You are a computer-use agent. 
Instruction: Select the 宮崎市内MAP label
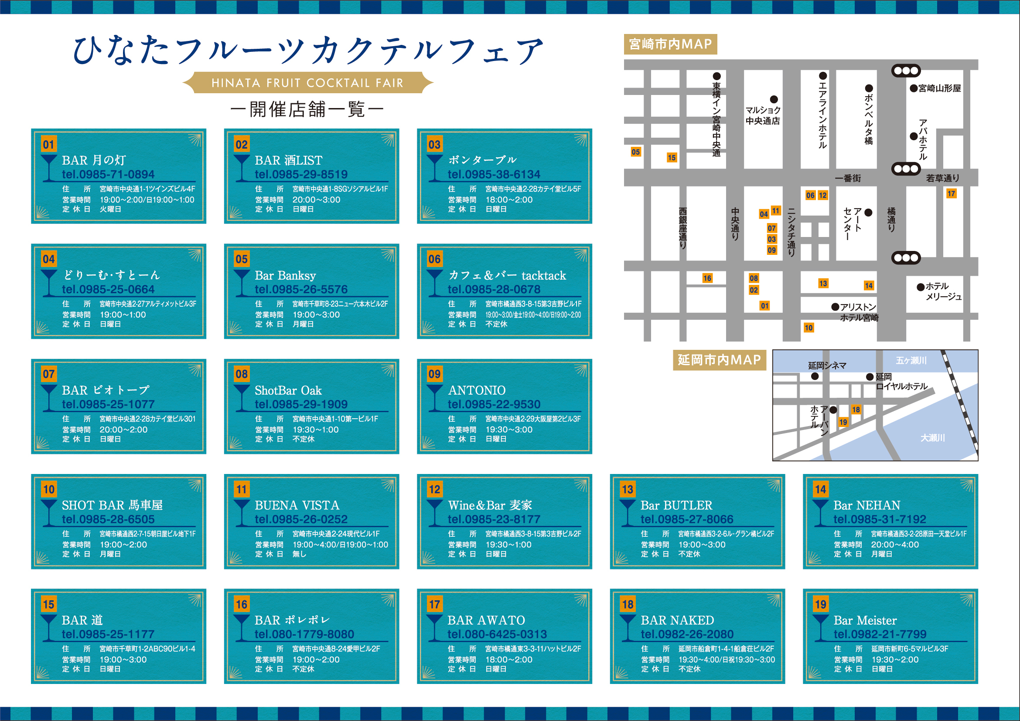click(x=670, y=44)
